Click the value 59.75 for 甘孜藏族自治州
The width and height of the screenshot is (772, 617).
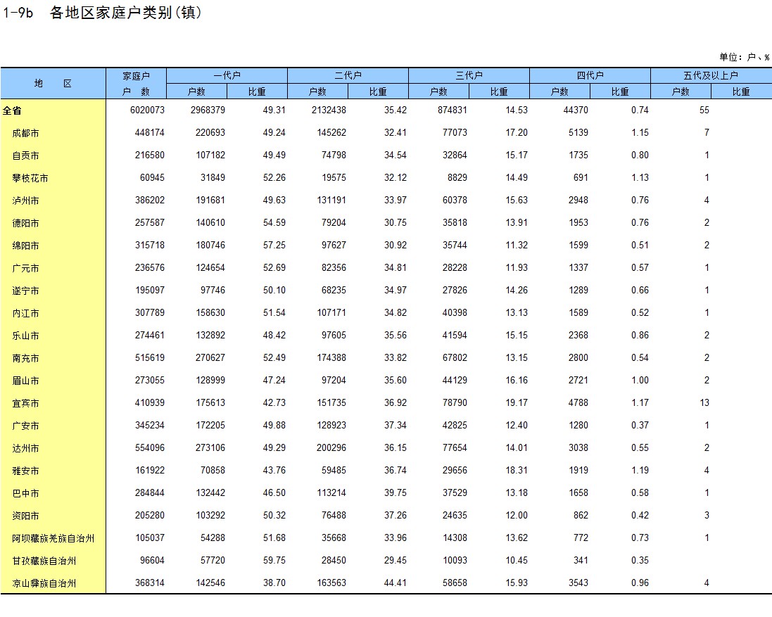(x=274, y=561)
